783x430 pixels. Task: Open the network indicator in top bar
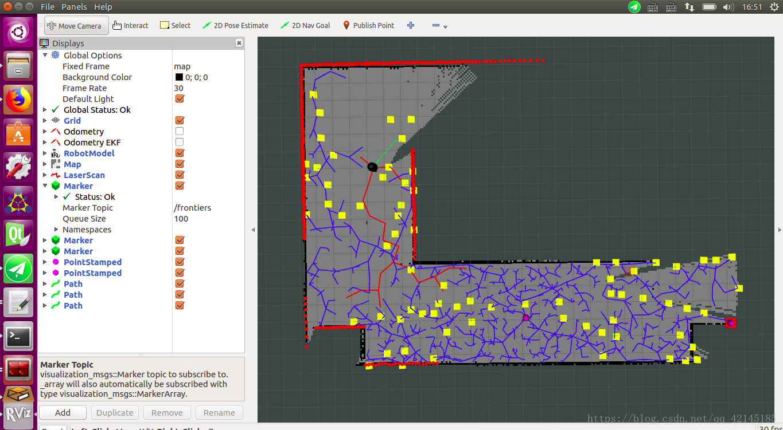pyautogui.click(x=690, y=7)
